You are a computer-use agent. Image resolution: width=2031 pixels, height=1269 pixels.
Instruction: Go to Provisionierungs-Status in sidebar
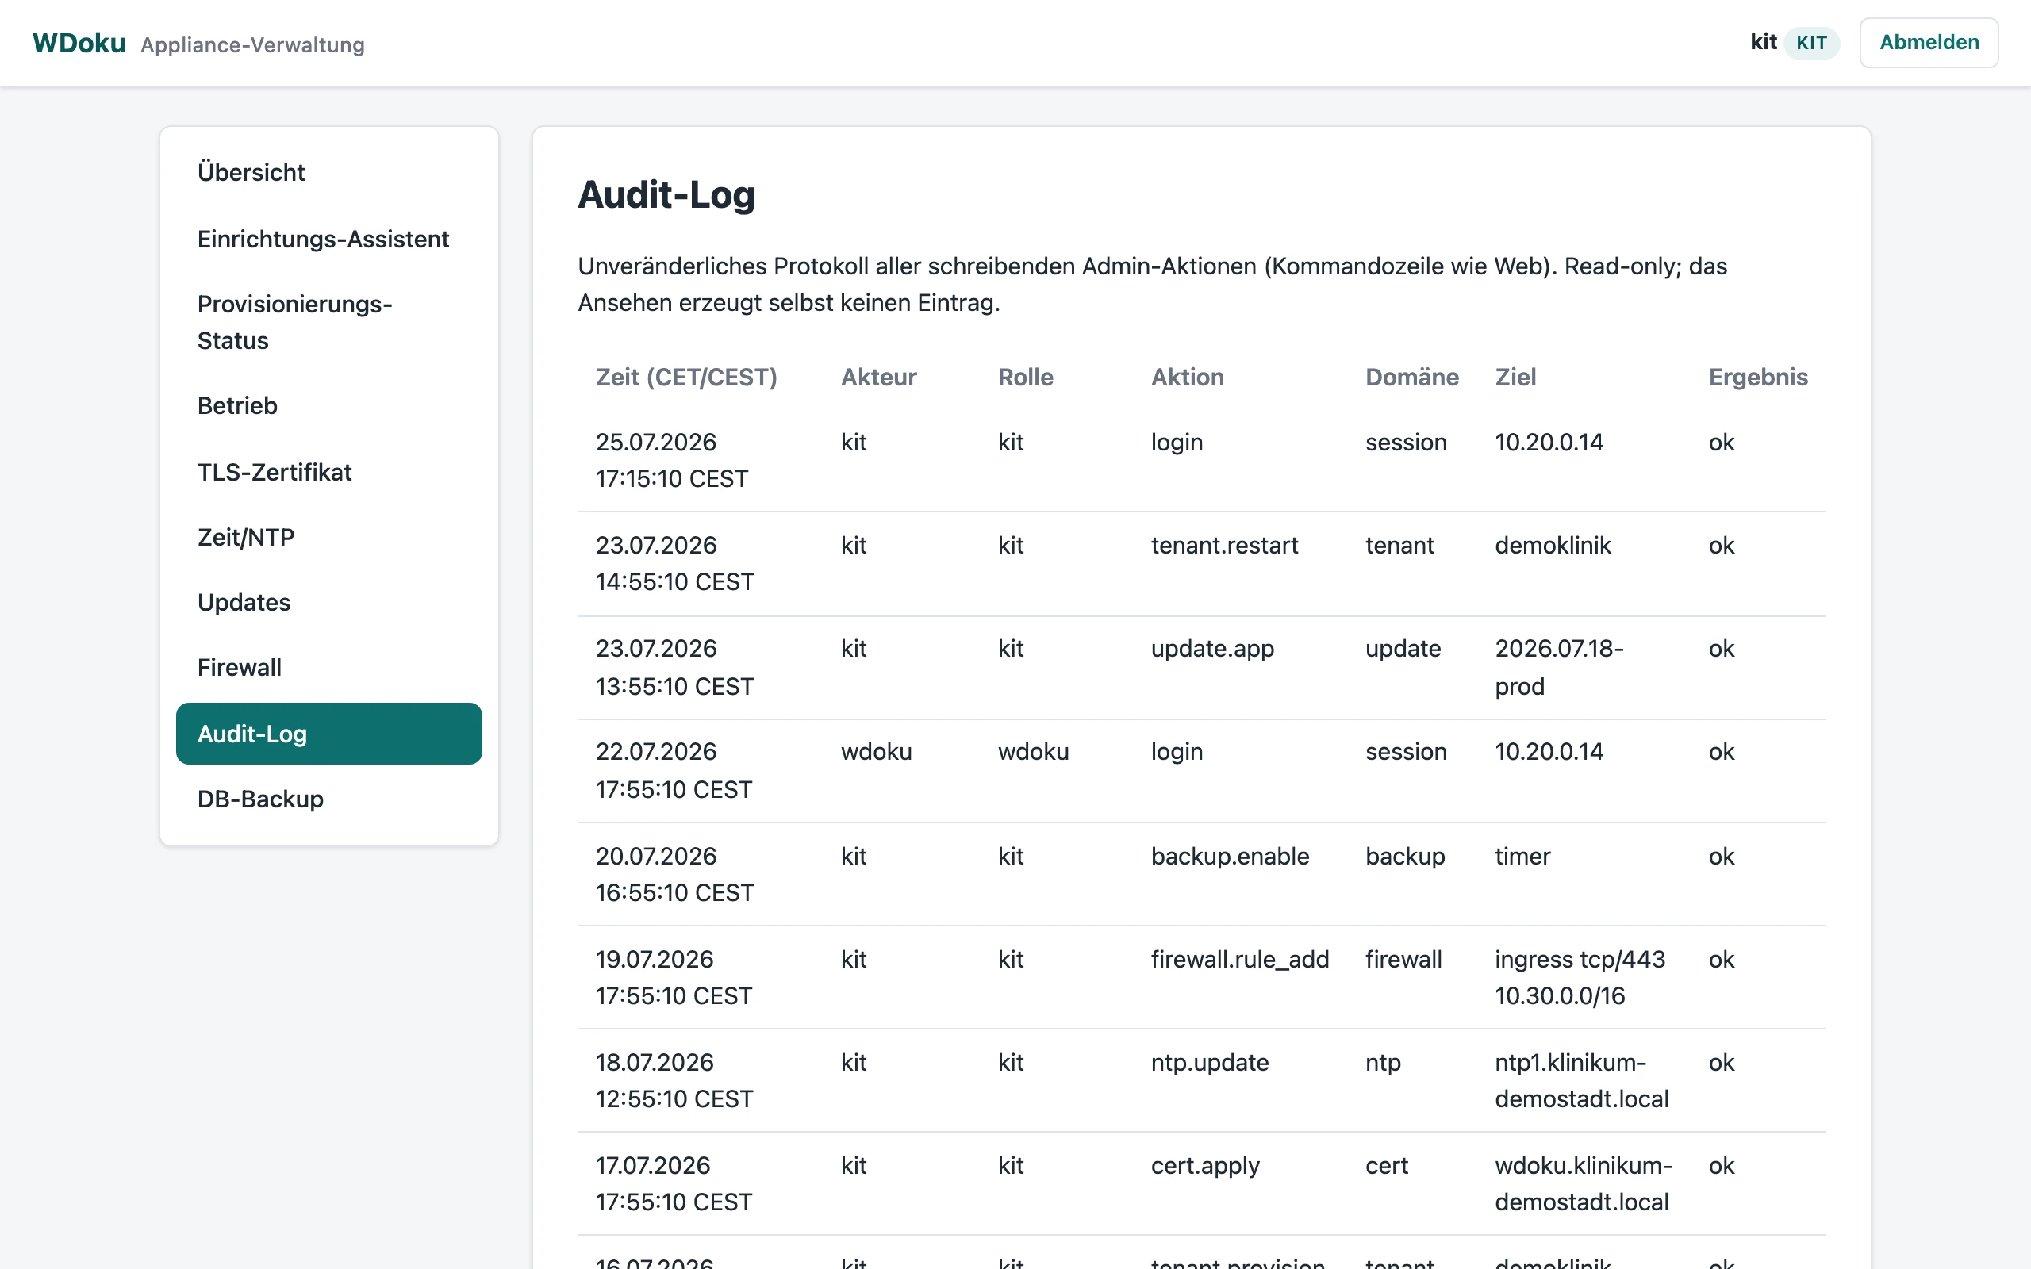329,322
